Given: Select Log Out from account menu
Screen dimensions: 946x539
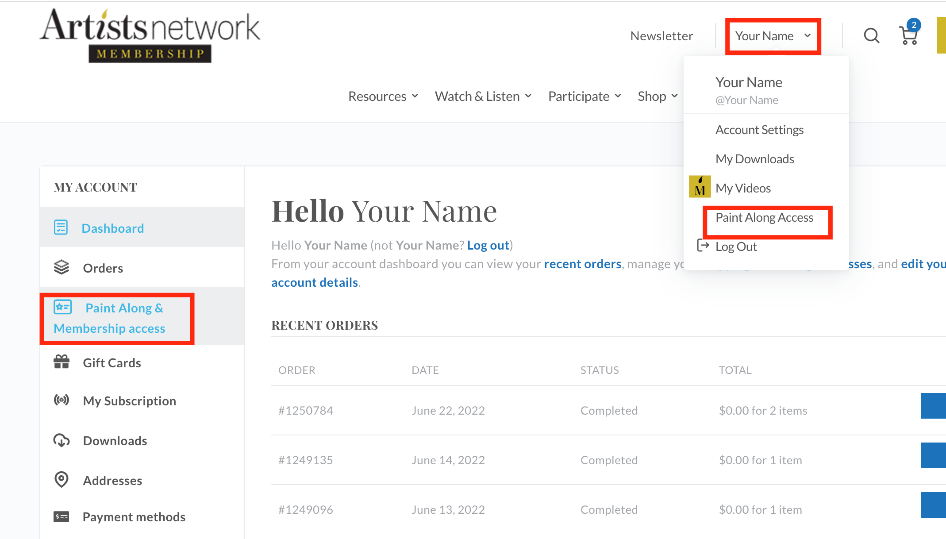Looking at the screenshot, I should pyautogui.click(x=736, y=246).
